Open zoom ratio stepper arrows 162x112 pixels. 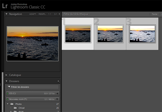click(x=59, y=14)
